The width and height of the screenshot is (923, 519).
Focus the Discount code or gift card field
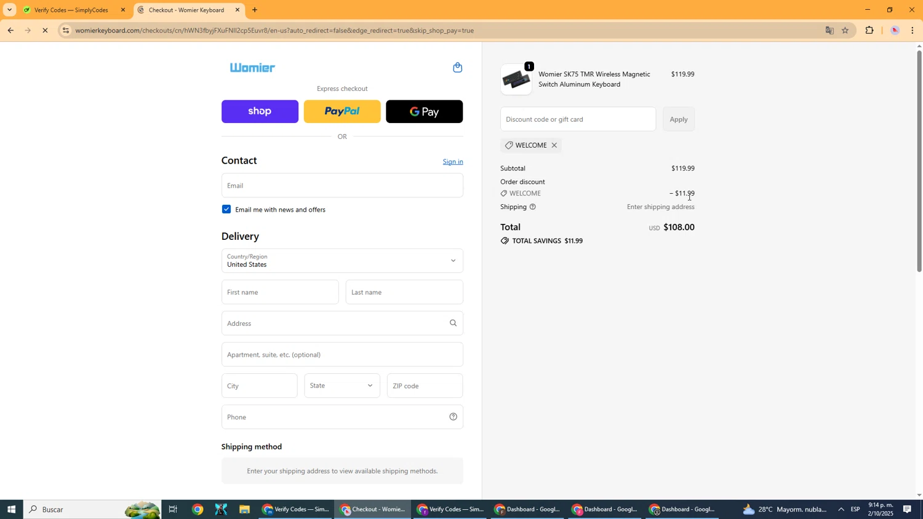(x=578, y=119)
